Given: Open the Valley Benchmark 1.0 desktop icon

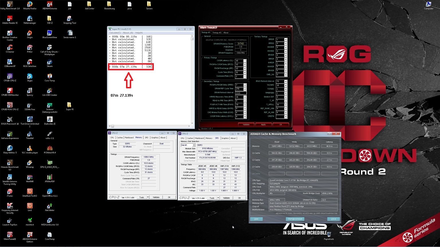Looking at the screenshot, I should (10, 5).
